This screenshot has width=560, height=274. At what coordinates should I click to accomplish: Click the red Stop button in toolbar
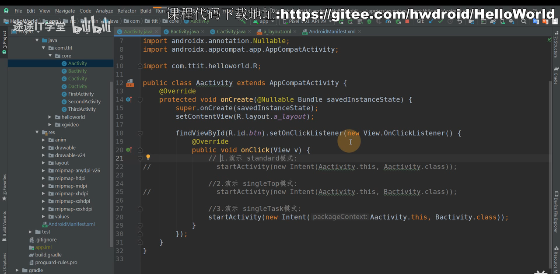[407, 21]
